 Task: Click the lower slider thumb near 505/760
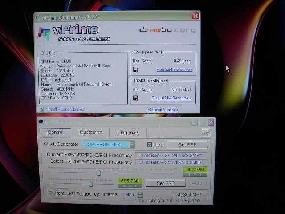click(90, 184)
